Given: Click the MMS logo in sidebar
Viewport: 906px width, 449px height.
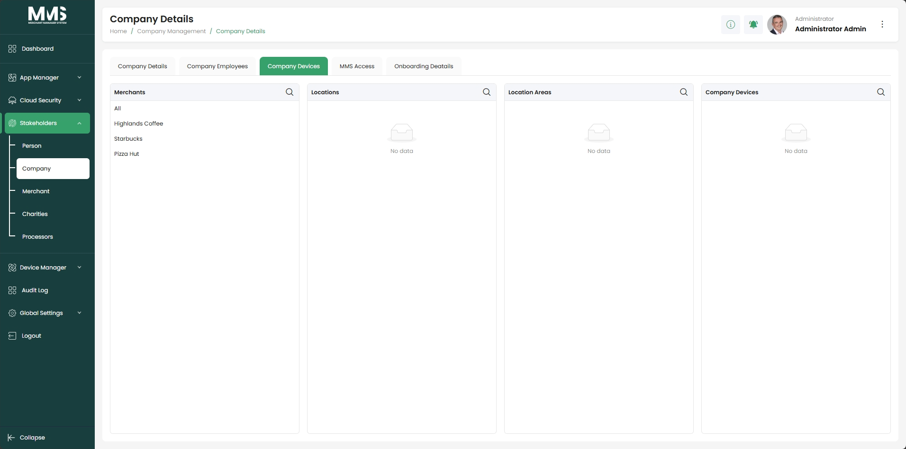Looking at the screenshot, I should pyautogui.click(x=47, y=15).
